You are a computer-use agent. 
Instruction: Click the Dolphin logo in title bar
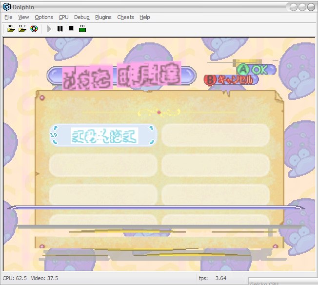point(7,7)
